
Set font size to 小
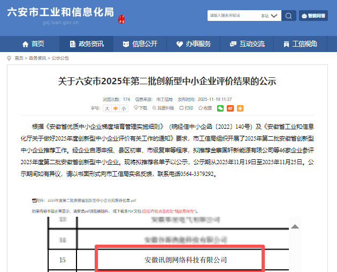tap(124, 108)
